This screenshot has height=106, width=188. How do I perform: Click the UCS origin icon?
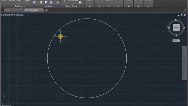coord(3,105)
